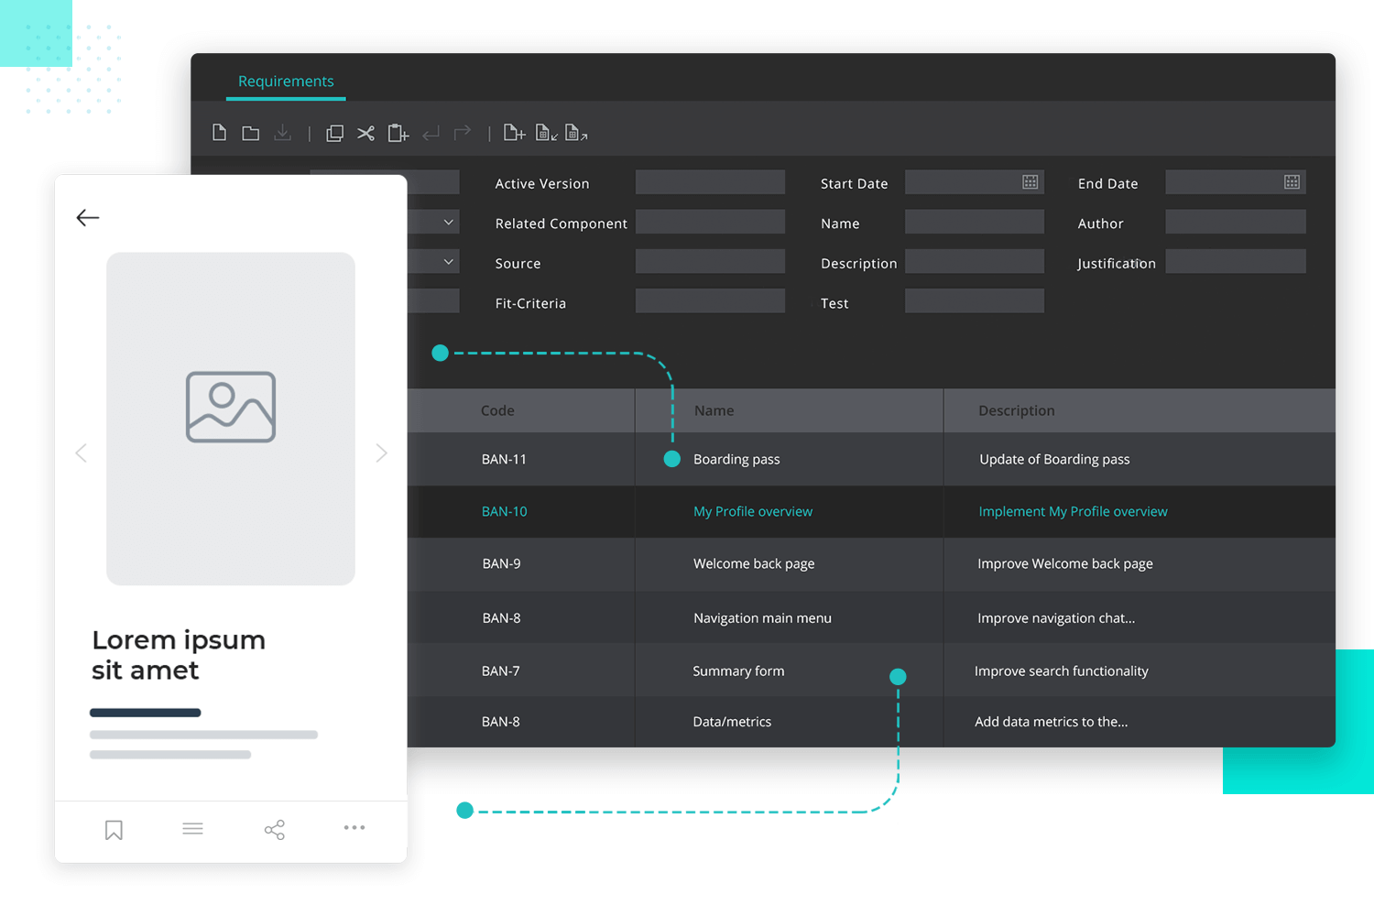1374x916 pixels.
Task: Click the Description input field in form
Action: click(975, 261)
